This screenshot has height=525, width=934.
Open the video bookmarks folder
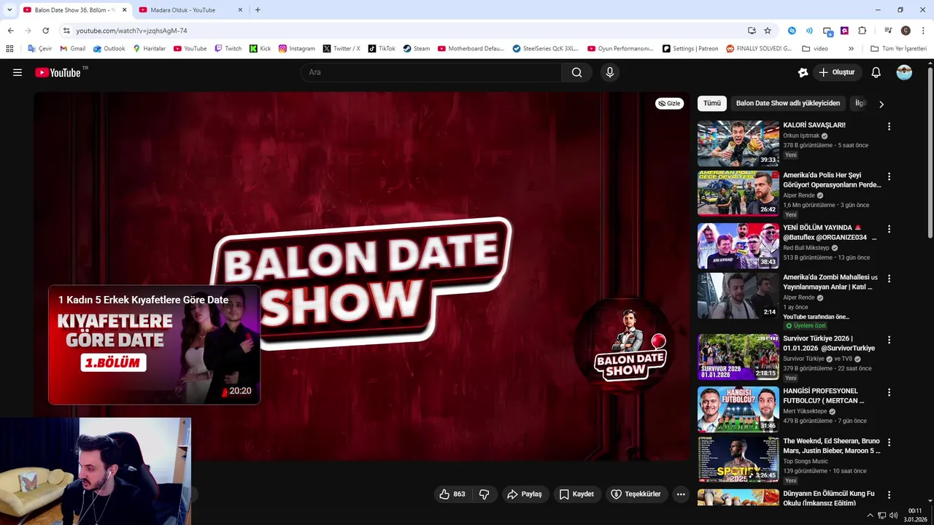point(814,49)
